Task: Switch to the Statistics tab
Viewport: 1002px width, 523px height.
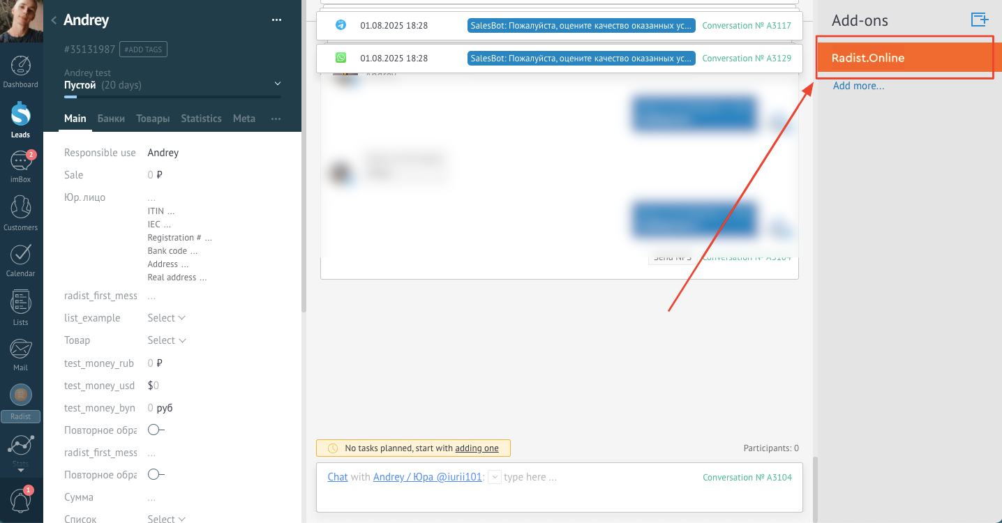Action: coord(201,119)
